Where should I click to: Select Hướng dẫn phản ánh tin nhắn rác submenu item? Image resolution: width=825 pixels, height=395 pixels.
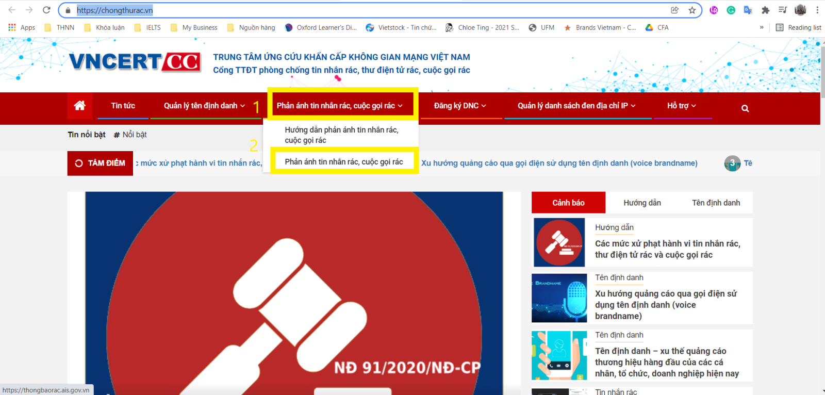[x=341, y=135]
